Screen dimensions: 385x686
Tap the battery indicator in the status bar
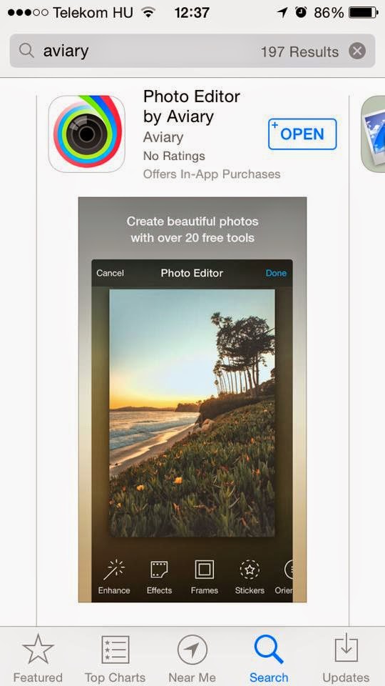(363, 13)
